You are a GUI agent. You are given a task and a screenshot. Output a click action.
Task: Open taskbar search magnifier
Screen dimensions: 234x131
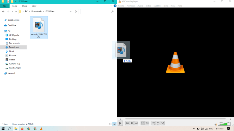tap(9, 129)
